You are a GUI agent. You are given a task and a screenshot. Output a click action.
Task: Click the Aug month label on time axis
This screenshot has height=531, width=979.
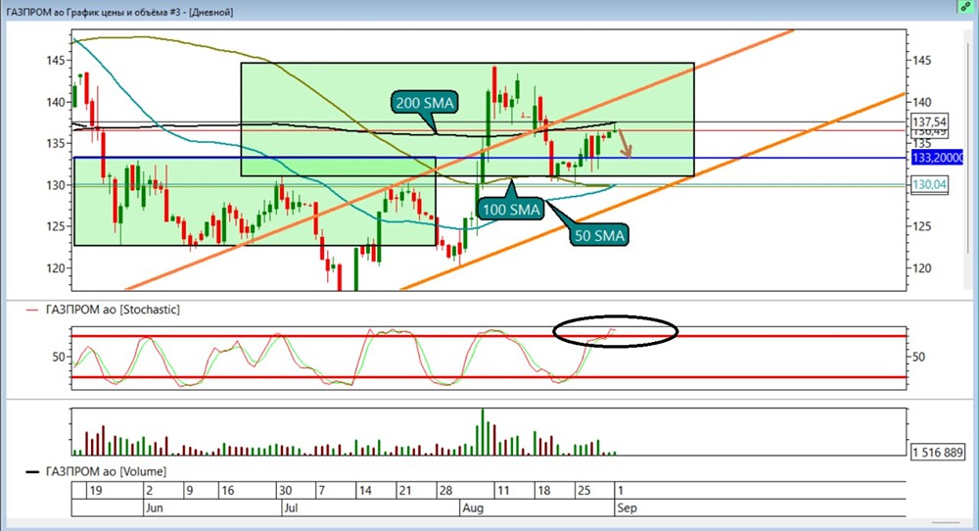(473, 507)
